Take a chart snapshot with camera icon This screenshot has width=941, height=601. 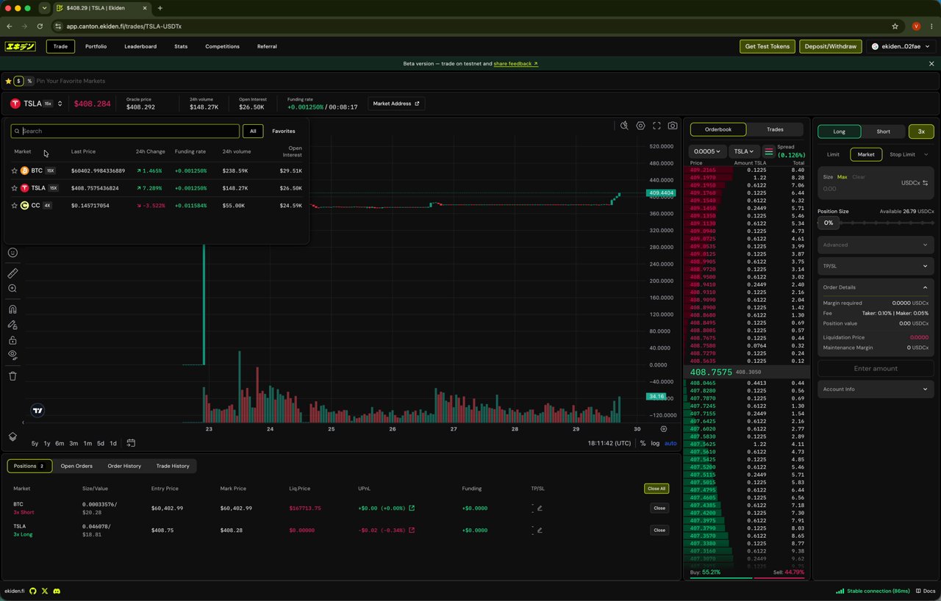[673, 126]
